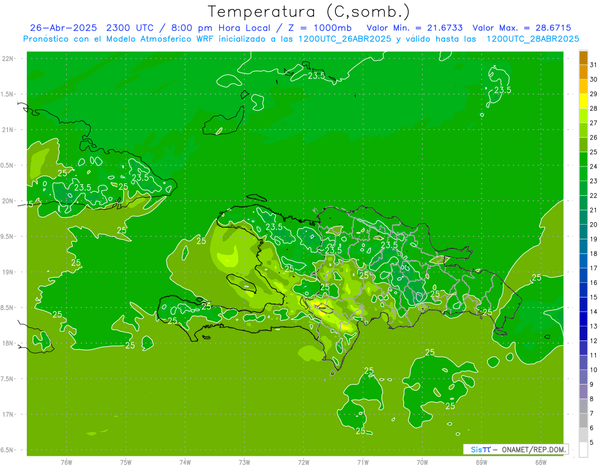The width and height of the screenshot is (607, 469).
Task: Click the 73W longitude axis label
Action: [x=244, y=462]
